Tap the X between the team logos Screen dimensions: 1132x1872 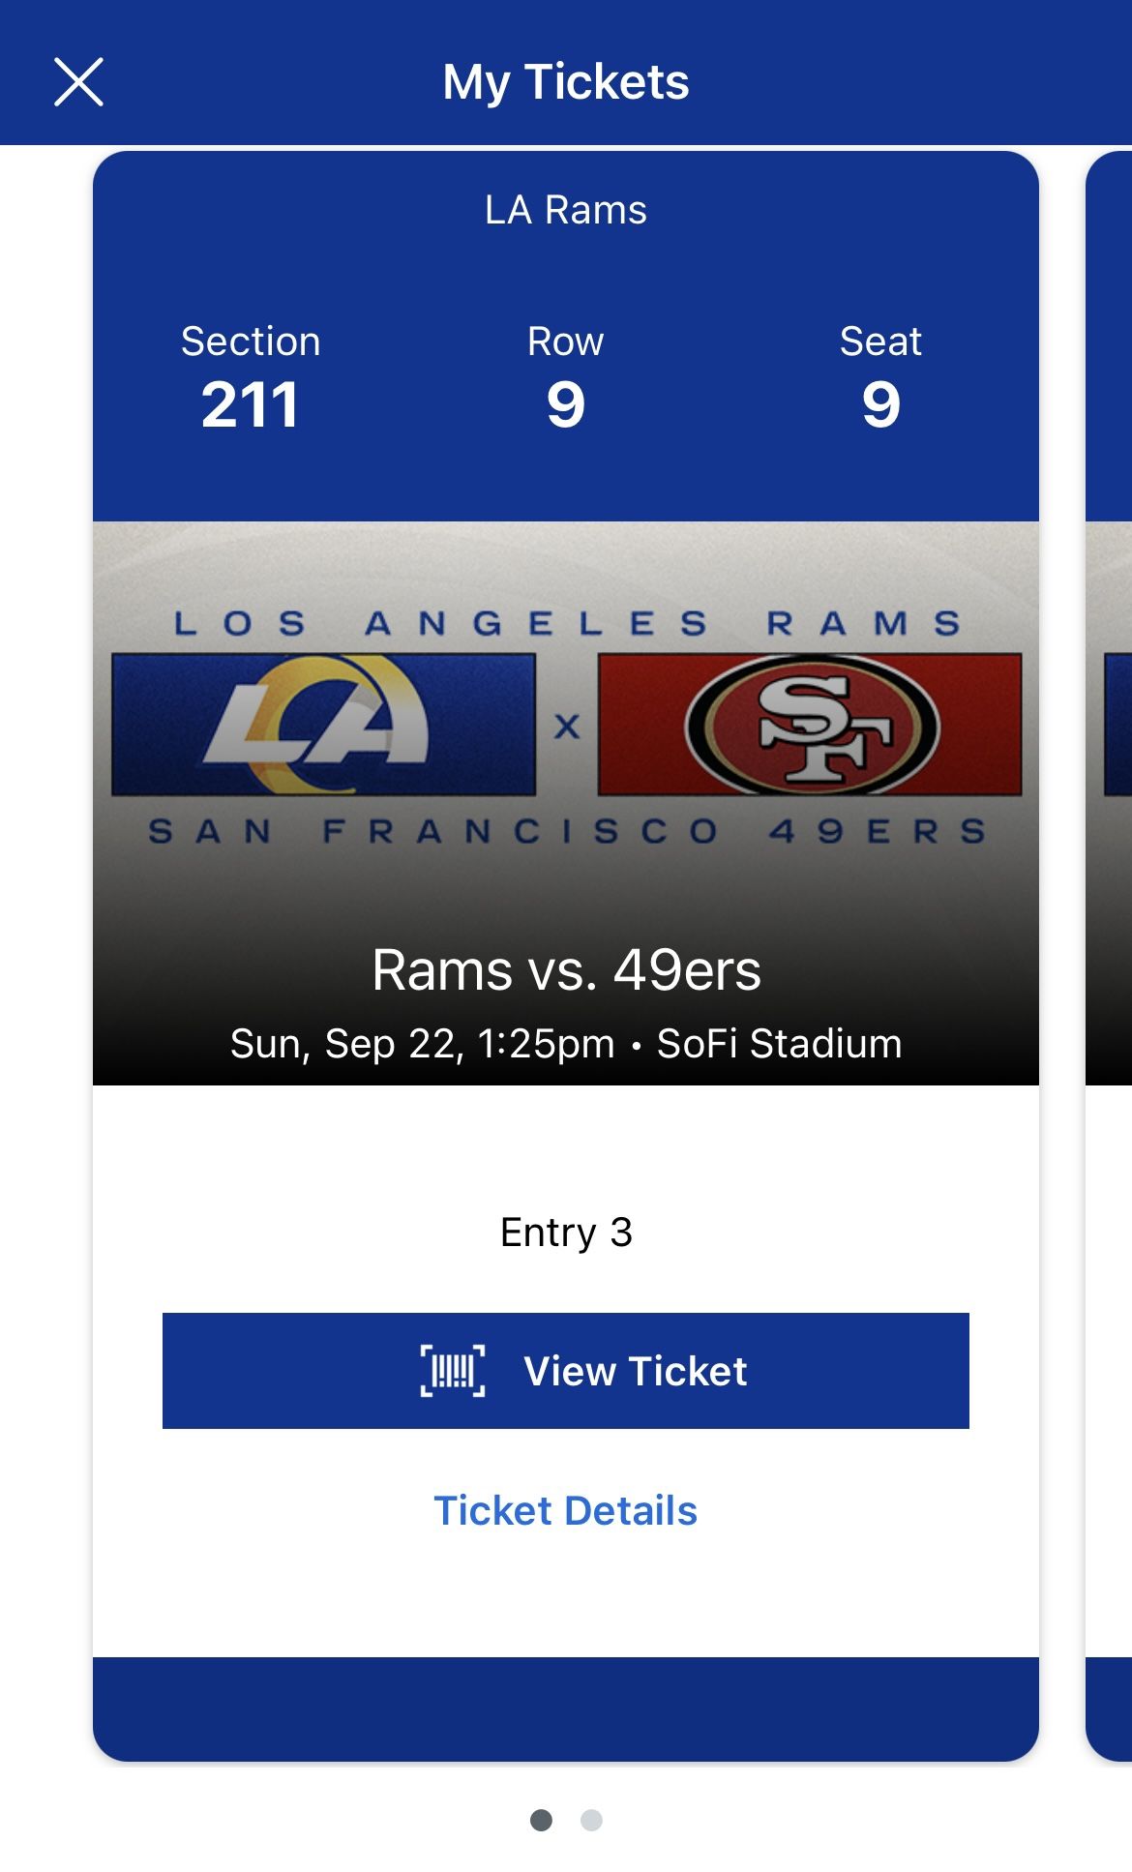(x=567, y=726)
